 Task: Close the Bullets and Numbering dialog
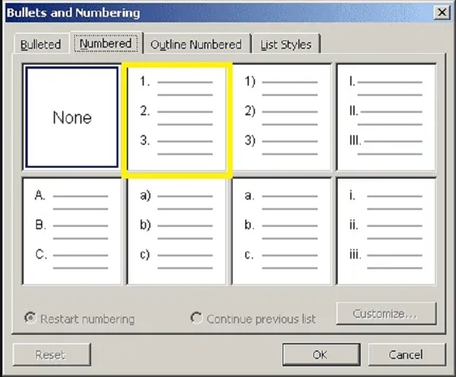[x=440, y=12]
